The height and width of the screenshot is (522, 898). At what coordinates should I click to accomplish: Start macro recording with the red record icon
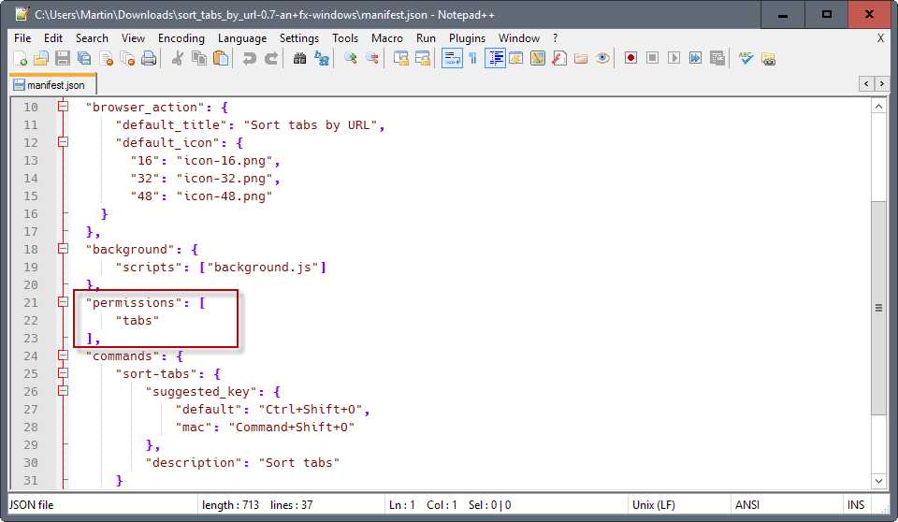pyautogui.click(x=630, y=58)
